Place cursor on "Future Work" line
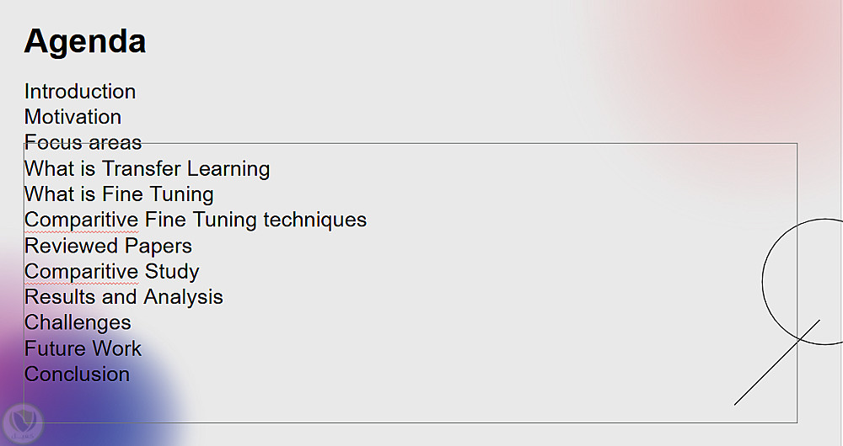Screen dimensions: 843x446 click(x=83, y=348)
